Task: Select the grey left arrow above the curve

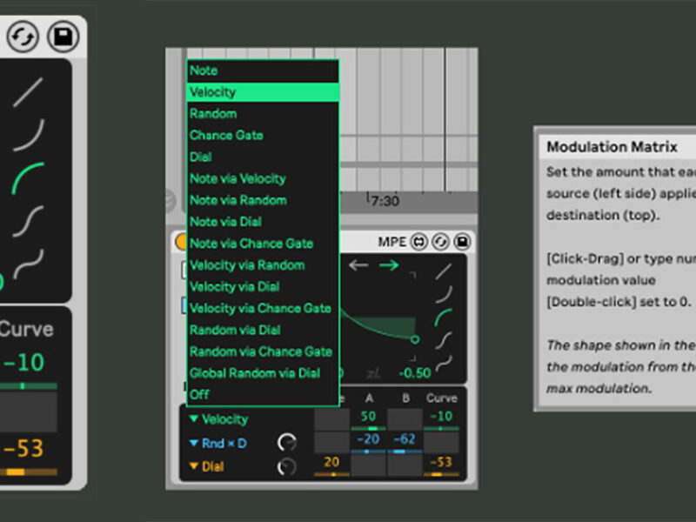Action: pos(358,265)
